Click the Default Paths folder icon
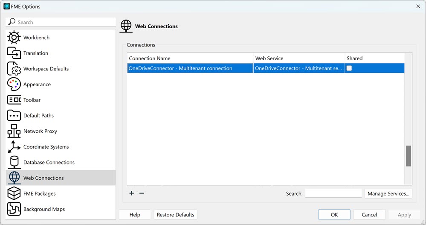The height and width of the screenshot is (225, 426). click(x=14, y=115)
